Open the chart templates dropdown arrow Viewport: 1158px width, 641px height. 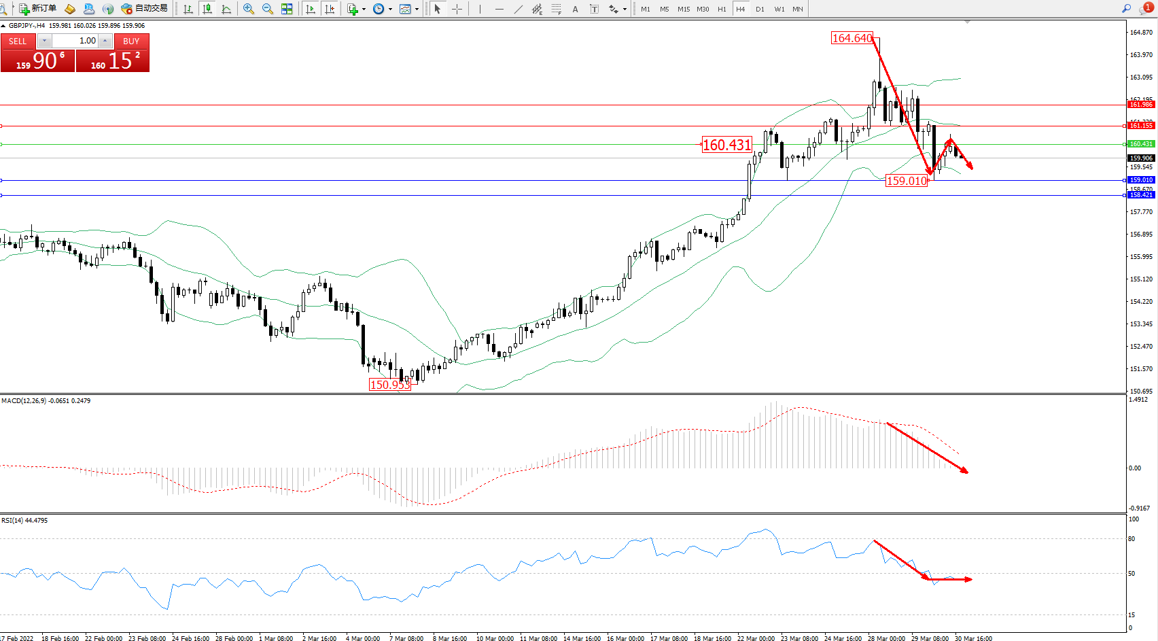tap(417, 10)
